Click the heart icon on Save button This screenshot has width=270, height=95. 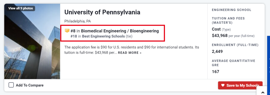[x=223, y=85]
